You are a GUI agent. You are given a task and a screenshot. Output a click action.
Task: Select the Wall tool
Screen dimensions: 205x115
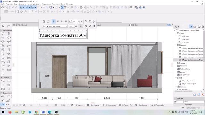pos(3,34)
